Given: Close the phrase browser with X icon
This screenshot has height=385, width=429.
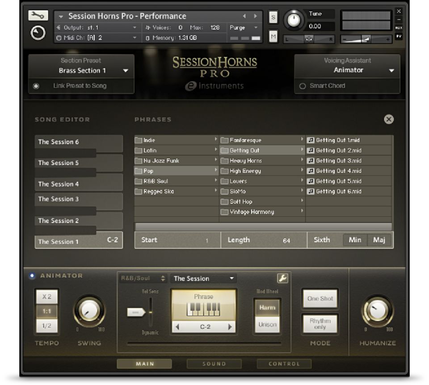Looking at the screenshot, I should point(389,119).
